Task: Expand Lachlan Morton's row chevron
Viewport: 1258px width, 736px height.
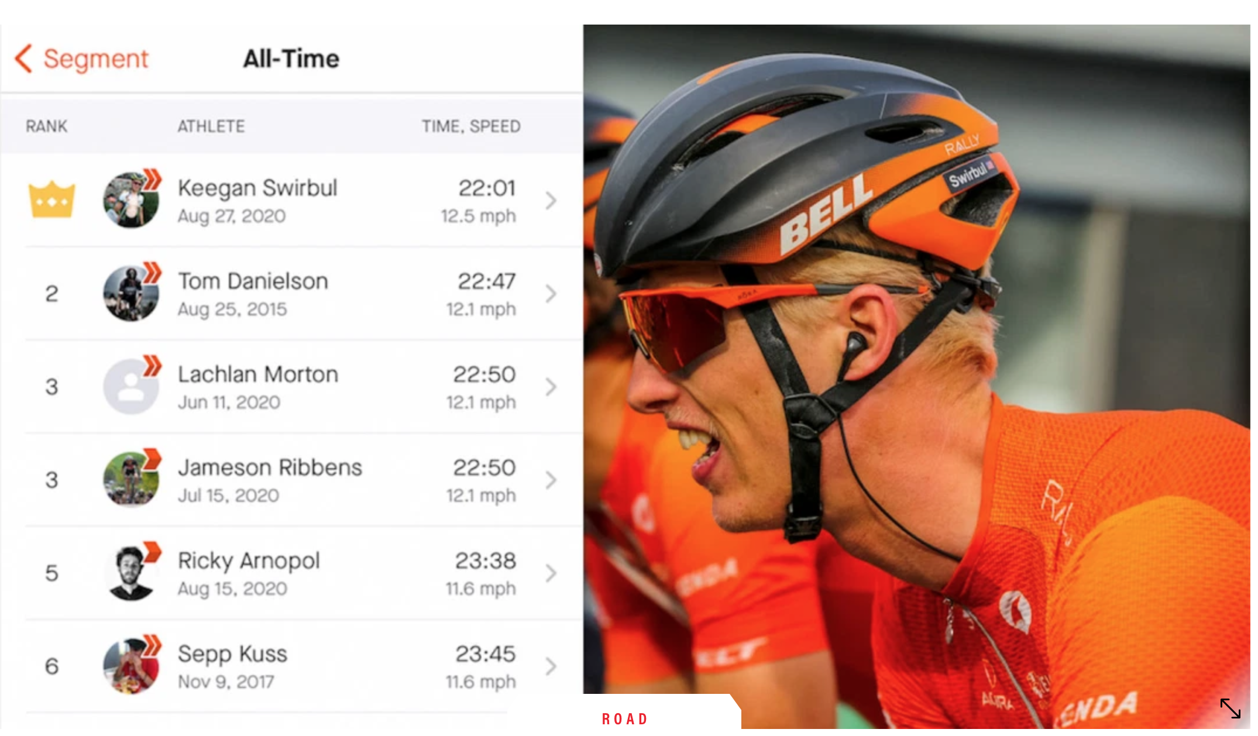Action: click(x=551, y=387)
